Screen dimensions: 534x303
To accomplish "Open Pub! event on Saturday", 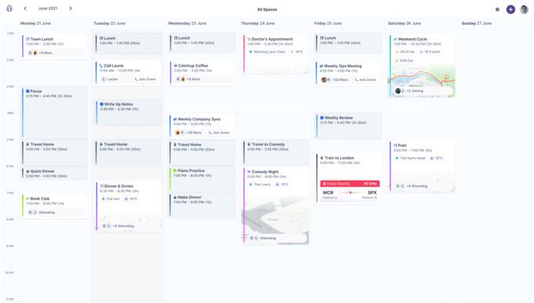I will [x=422, y=166].
